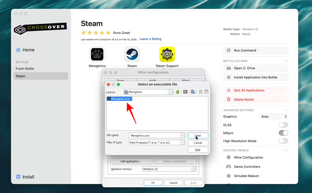Click the File name input field
Image resolution: width=312 pixels, height=193 pixels.
(x=155, y=135)
